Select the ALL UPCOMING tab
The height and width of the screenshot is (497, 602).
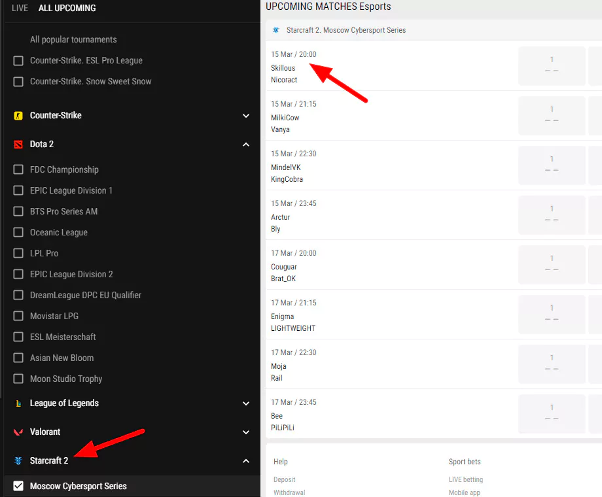(67, 9)
